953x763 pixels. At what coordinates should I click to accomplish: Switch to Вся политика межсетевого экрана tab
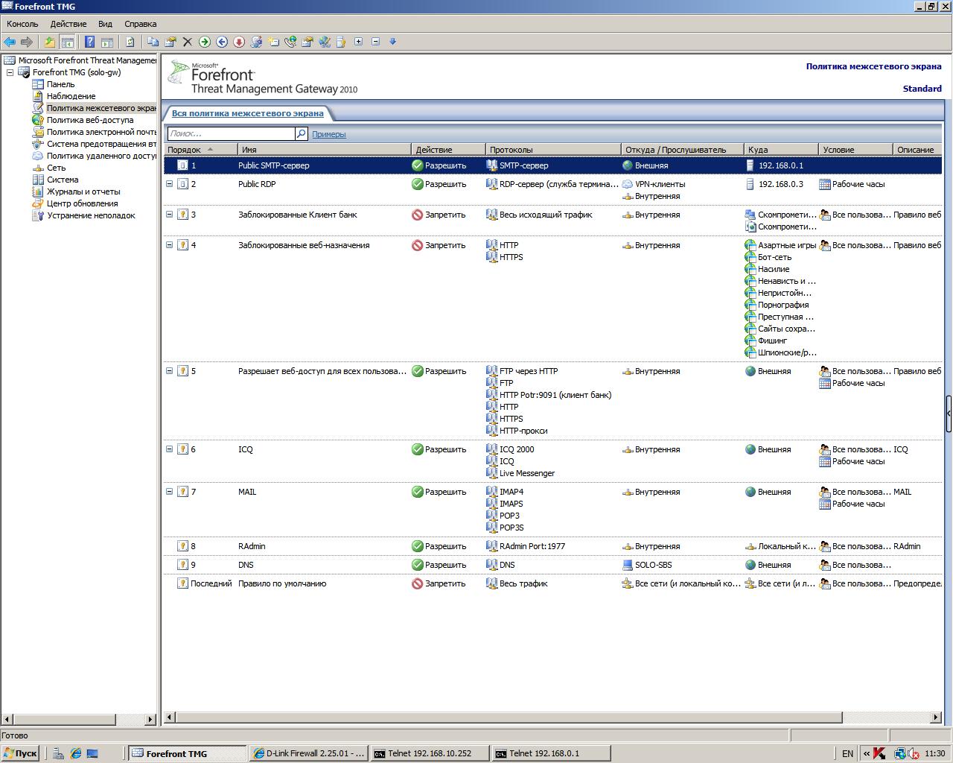tap(247, 113)
